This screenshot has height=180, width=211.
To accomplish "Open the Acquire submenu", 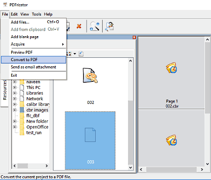I will [34, 44].
